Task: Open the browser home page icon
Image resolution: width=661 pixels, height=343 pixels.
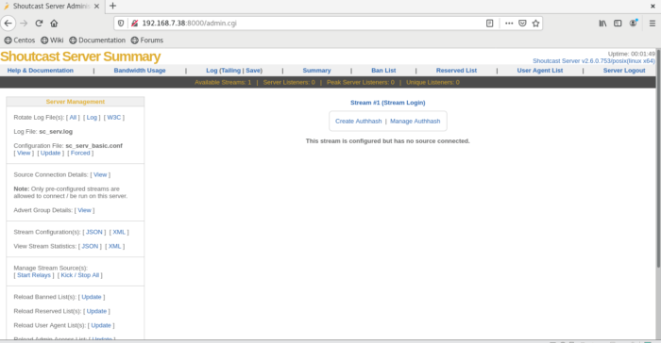Action: click(54, 24)
